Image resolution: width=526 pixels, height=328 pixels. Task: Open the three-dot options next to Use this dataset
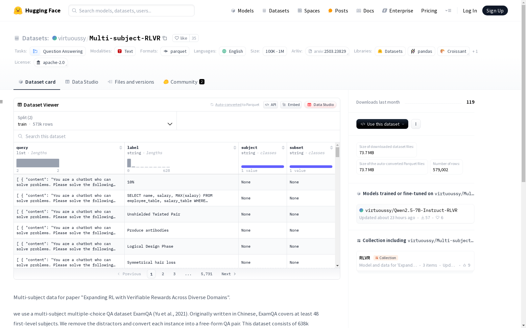(416, 124)
